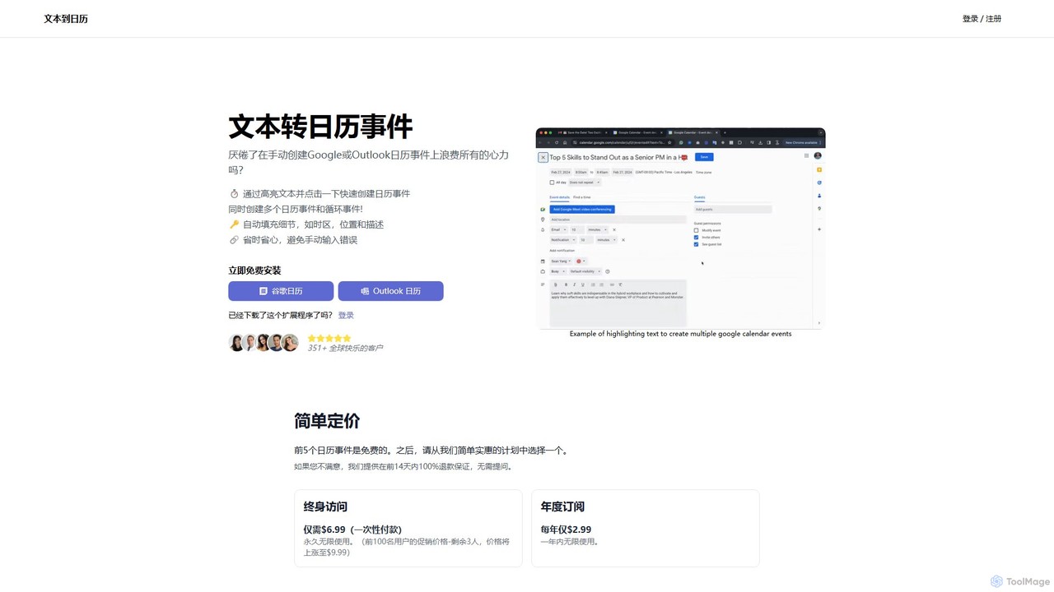1054x592 pixels.
Task: Switch to the Find a time tab
Action: point(581,197)
